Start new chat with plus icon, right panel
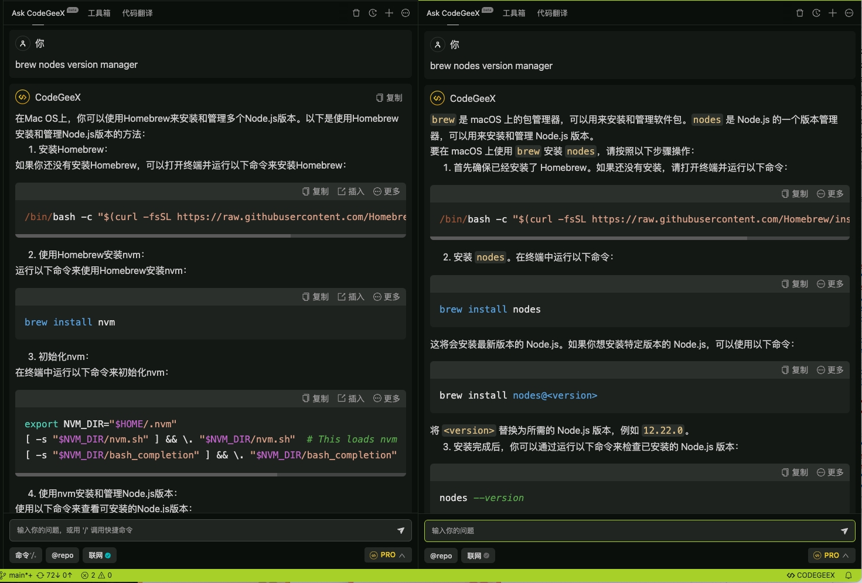This screenshot has height=583, width=862. tap(833, 13)
